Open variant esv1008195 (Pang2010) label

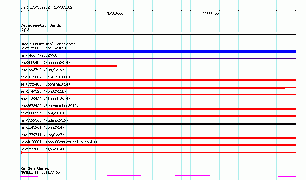tap(42, 113)
